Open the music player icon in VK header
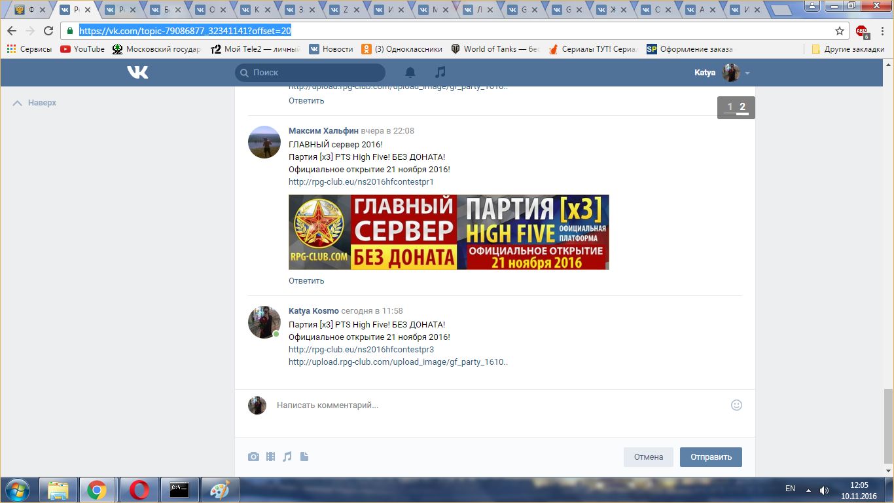The image size is (894, 503). point(440,73)
